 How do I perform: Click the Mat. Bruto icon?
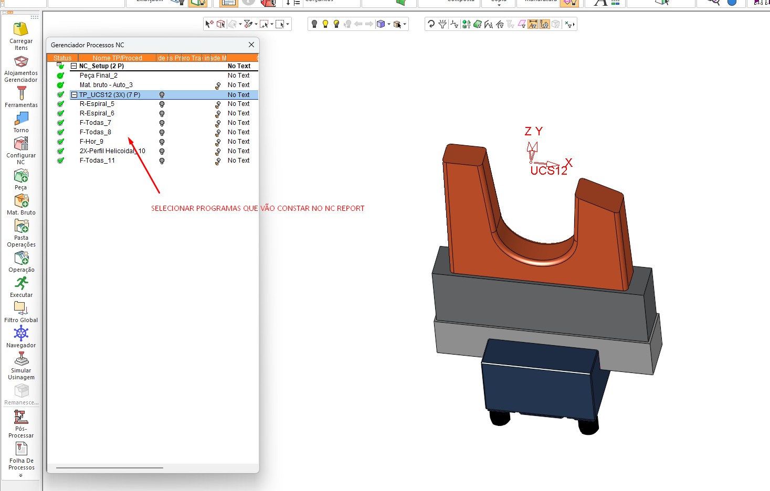[21, 205]
